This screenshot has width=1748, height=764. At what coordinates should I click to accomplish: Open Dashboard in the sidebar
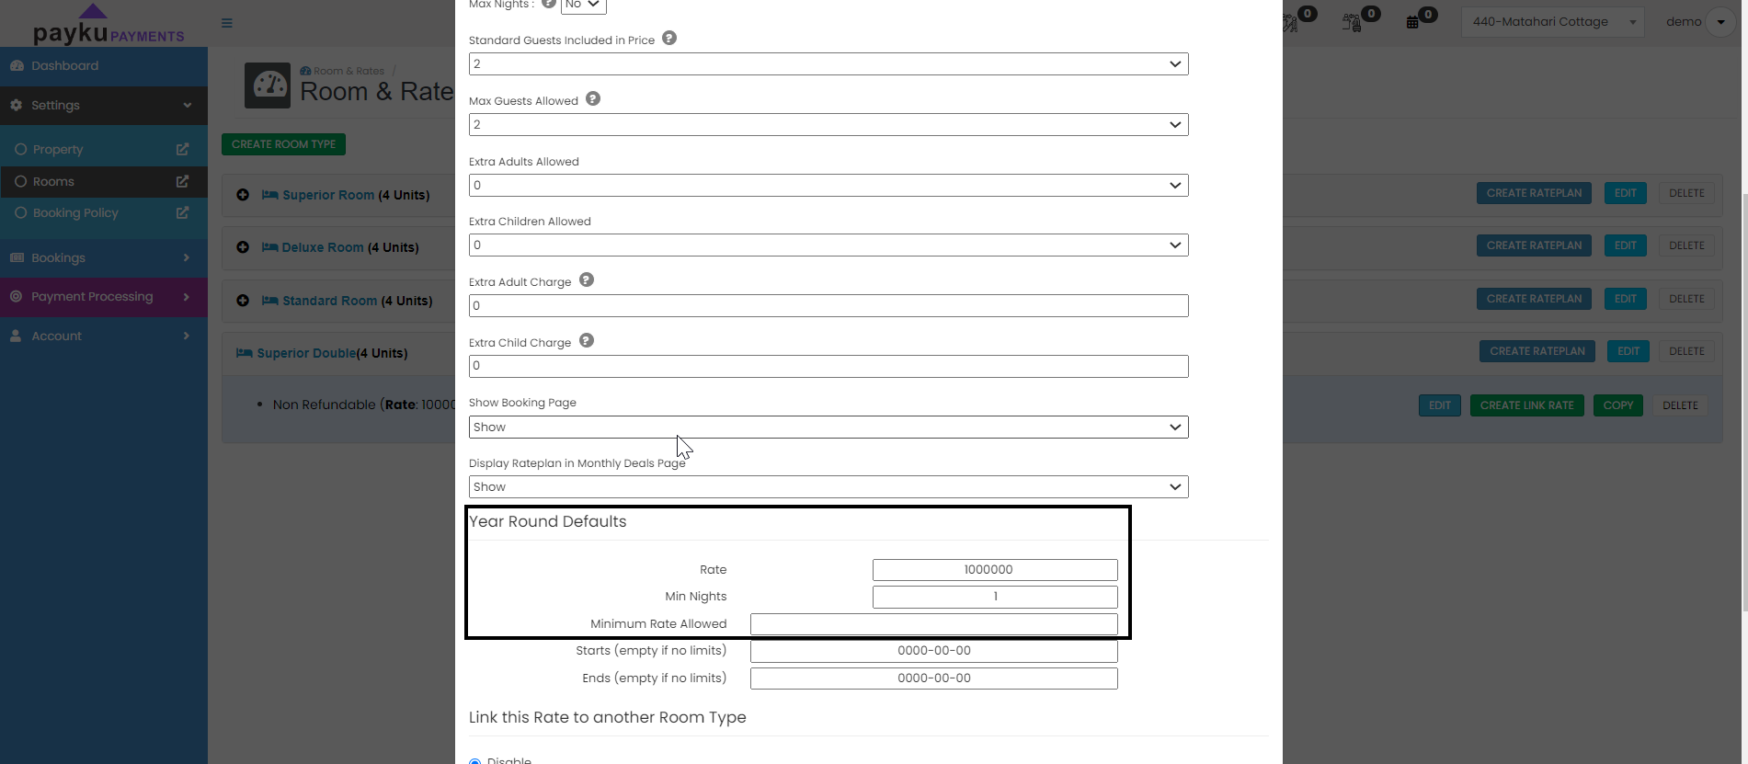104,66
